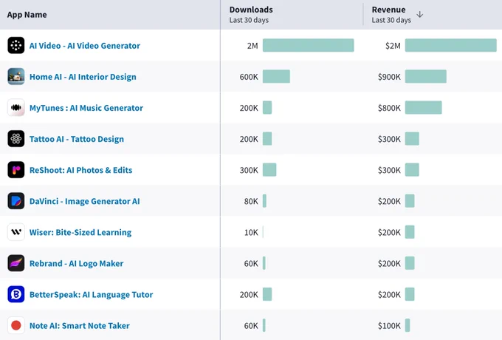Open BetterSpeak: AI Language Tutor link
Screen dimensions: 502x340
pyautogui.click(x=92, y=294)
